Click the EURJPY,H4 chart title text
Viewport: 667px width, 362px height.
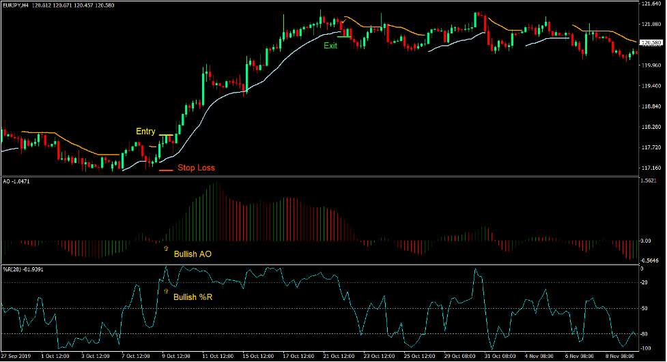pos(20,5)
